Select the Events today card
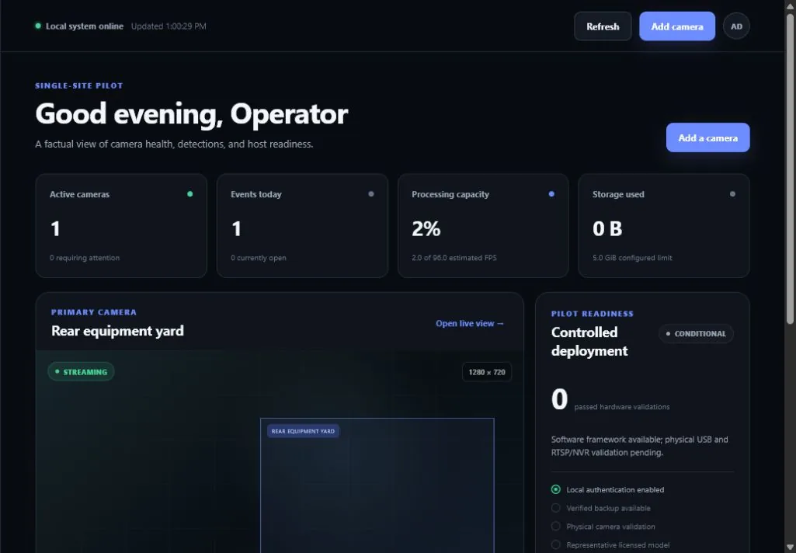The width and height of the screenshot is (796, 553). pyautogui.click(x=302, y=225)
